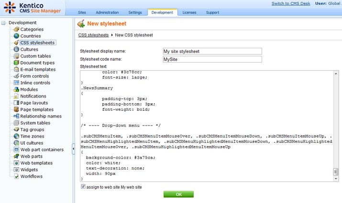Toggle assign to web site checkbox

pos(83,187)
